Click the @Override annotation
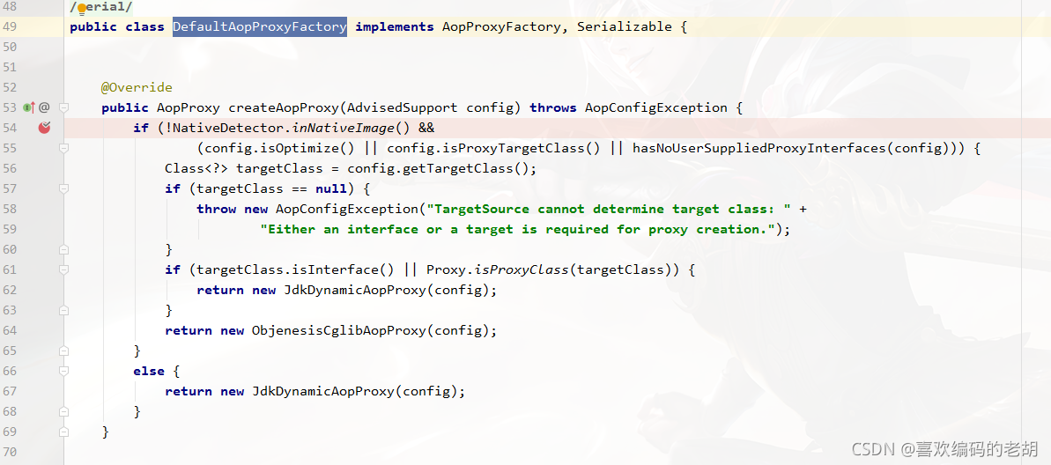Image resolution: width=1051 pixels, height=465 pixels. coord(137,87)
